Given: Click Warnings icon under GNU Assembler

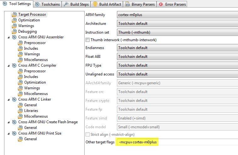Looking at the screenshot, I should coord(20,54).
